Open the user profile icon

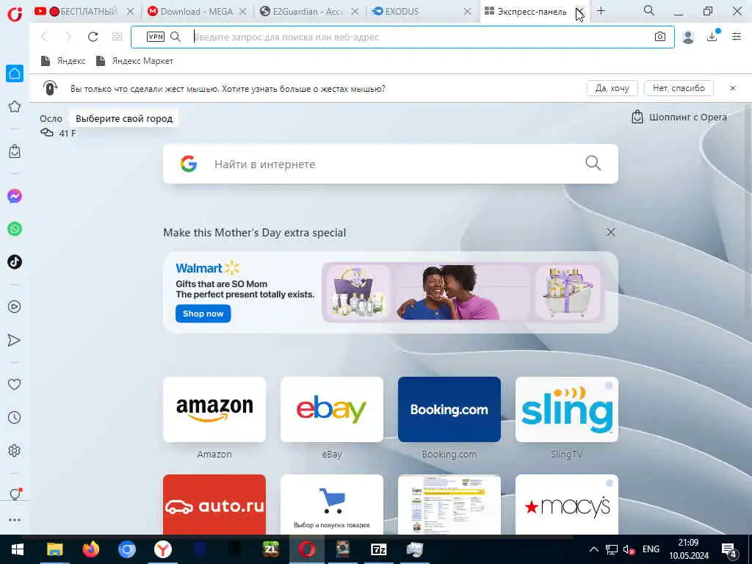(688, 37)
